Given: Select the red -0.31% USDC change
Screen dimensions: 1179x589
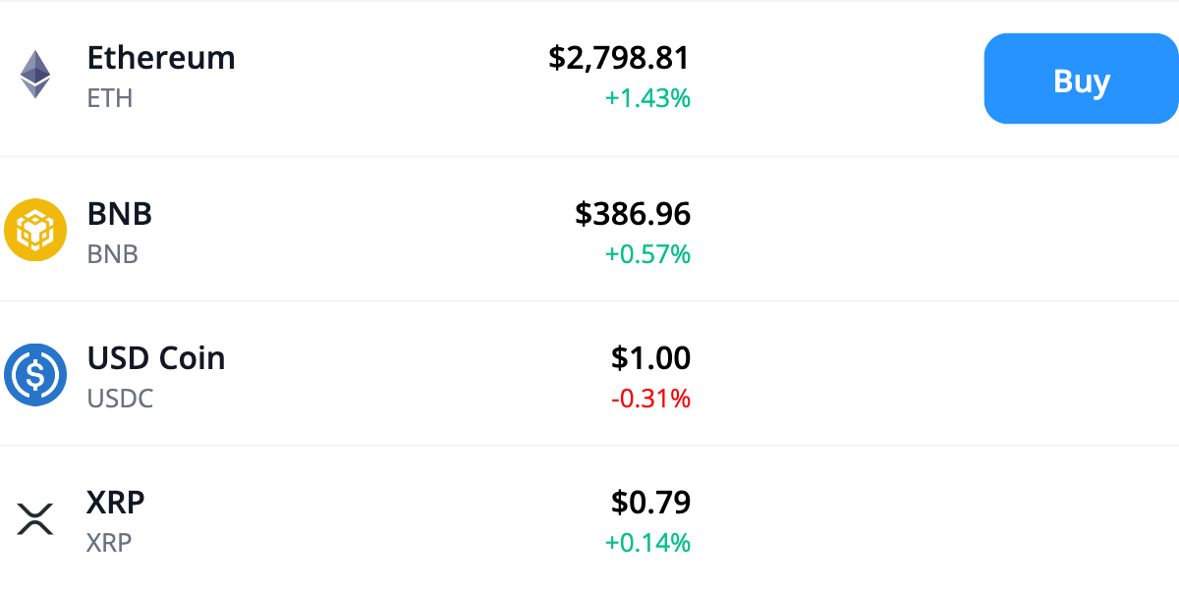Looking at the screenshot, I should pyautogui.click(x=650, y=399).
